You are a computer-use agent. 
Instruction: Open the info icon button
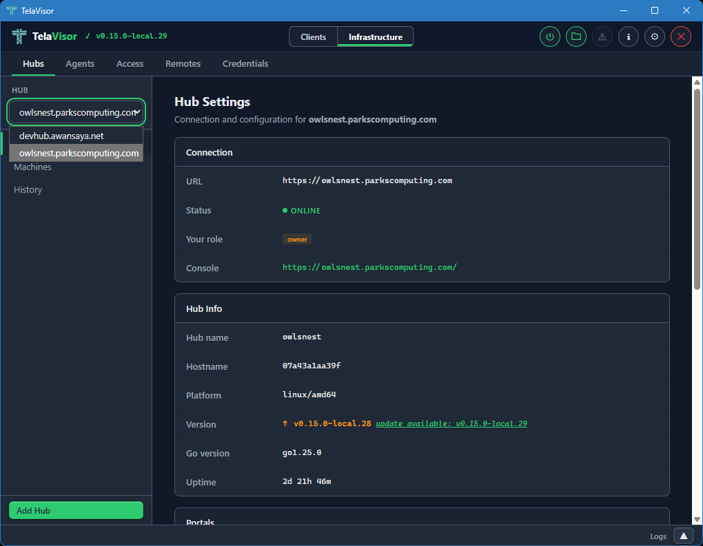pos(629,36)
